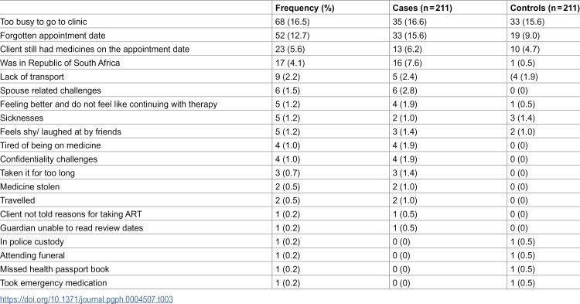Viewport: 580px width, 304px height.
Task: Select the 68 (16.5) frequency cell
Action: [x=292, y=22]
